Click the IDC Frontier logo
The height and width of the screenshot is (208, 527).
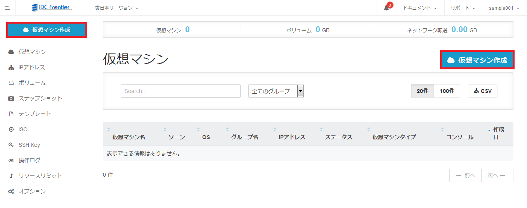click(x=52, y=7)
